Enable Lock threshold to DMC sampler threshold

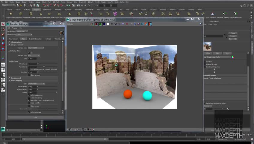point(29,70)
